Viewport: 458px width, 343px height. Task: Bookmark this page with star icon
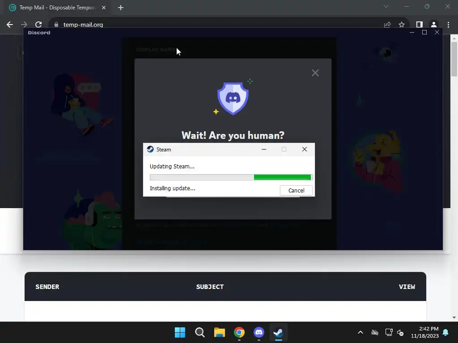402,25
